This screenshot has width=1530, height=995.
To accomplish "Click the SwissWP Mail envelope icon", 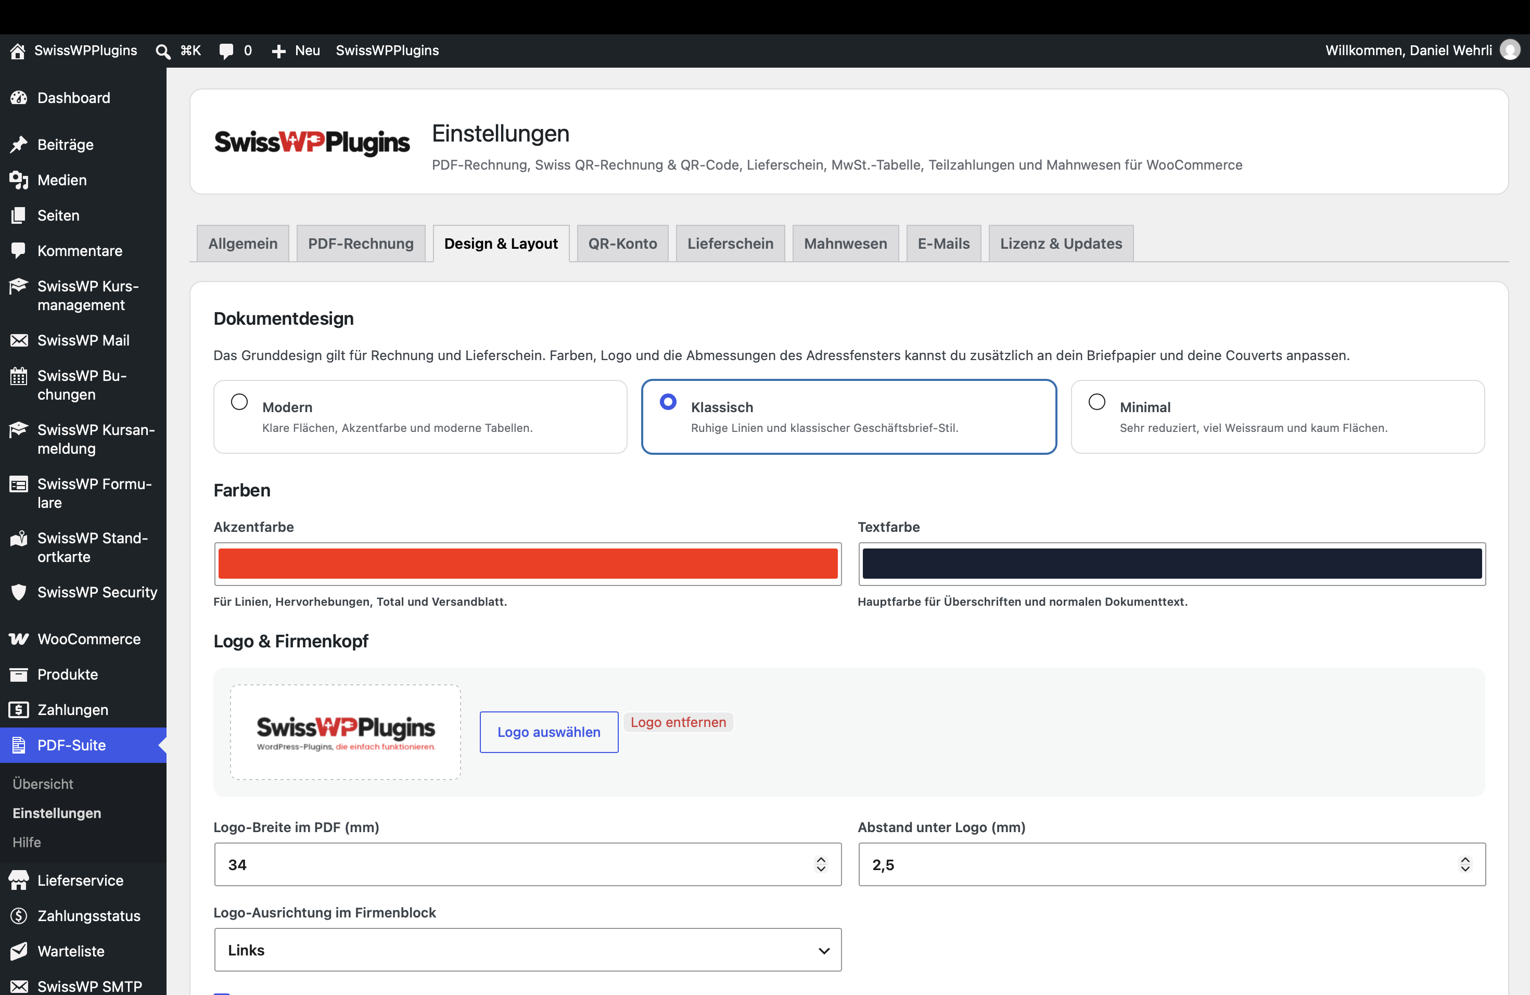I will coord(19,340).
